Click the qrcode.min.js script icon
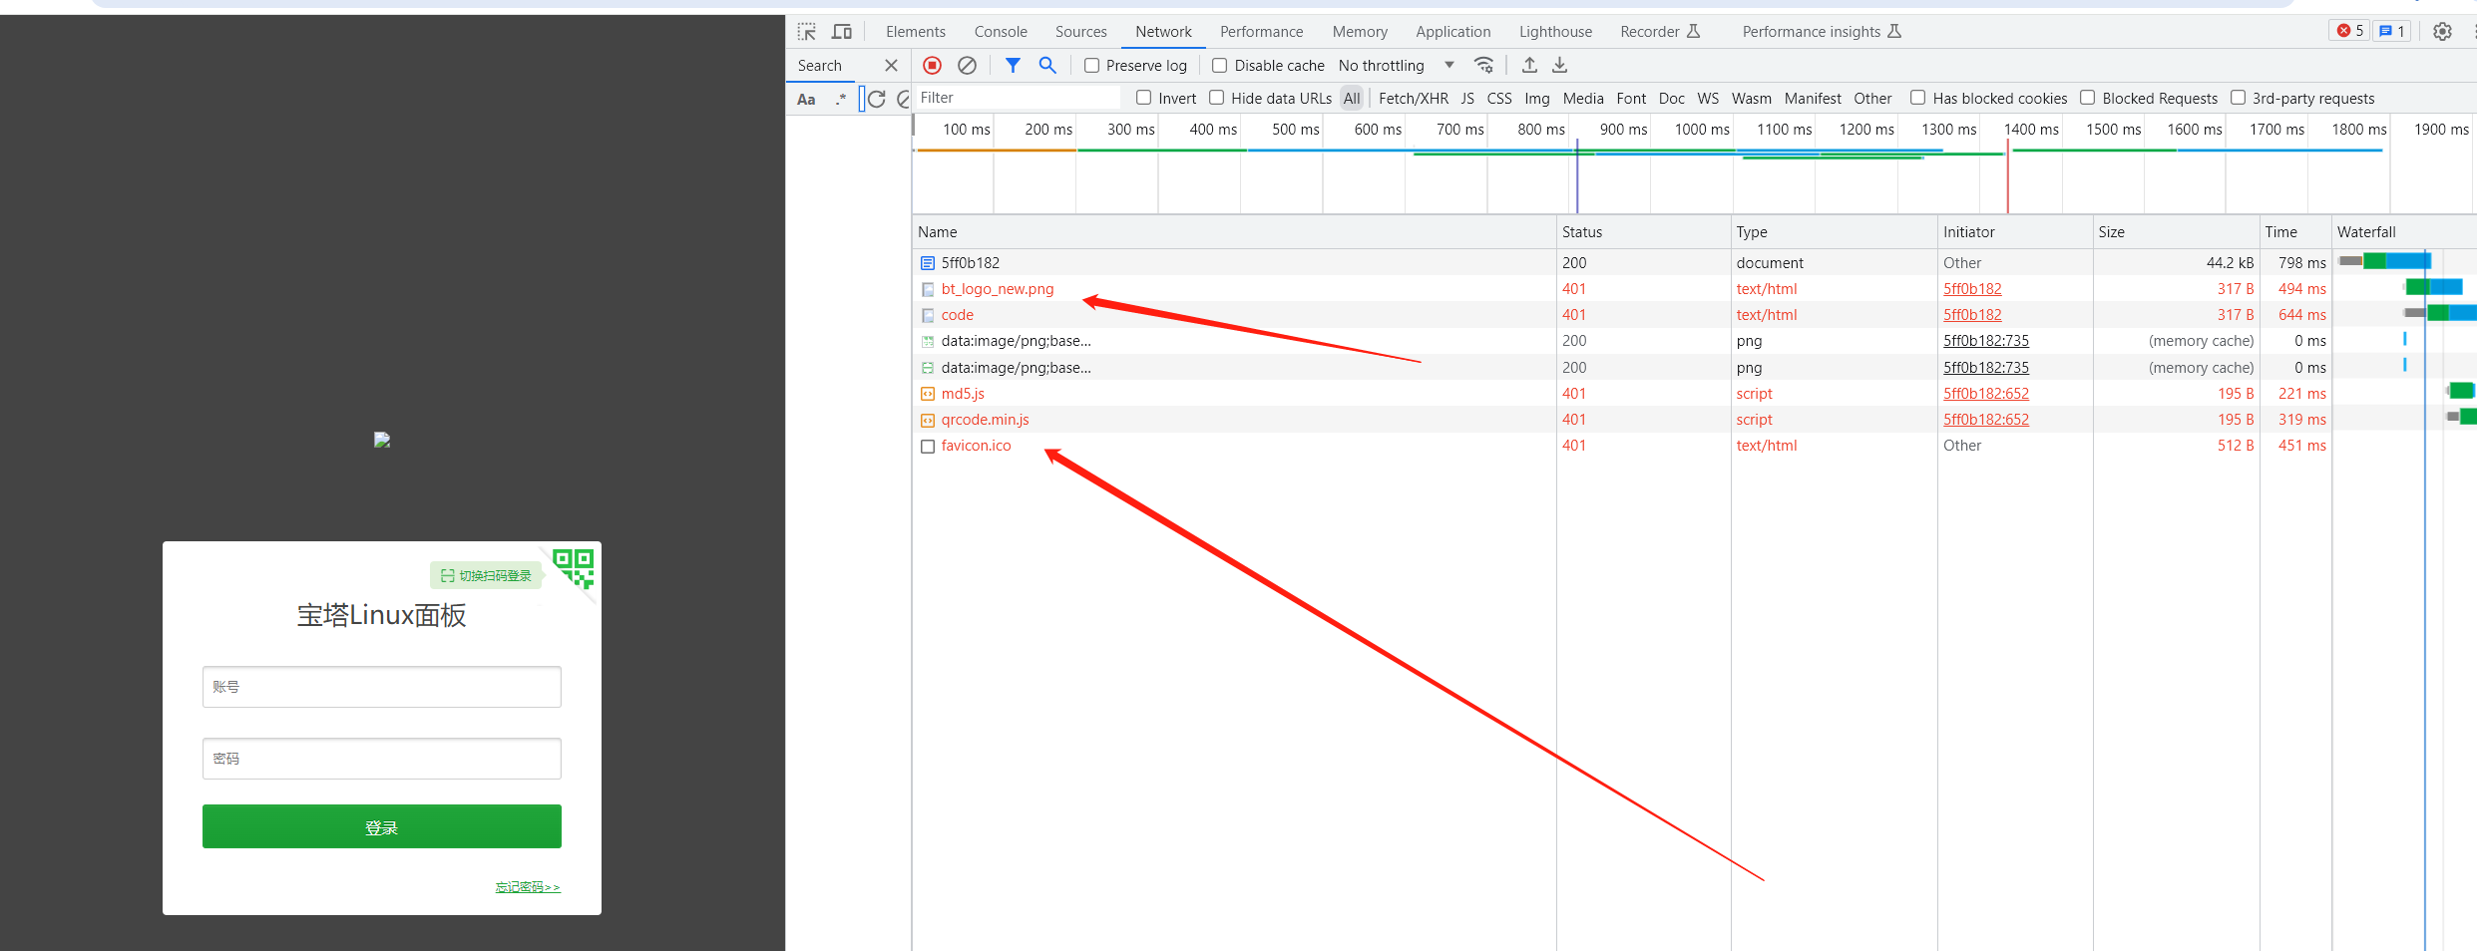The width and height of the screenshot is (2477, 951). [x=928, y=421]
